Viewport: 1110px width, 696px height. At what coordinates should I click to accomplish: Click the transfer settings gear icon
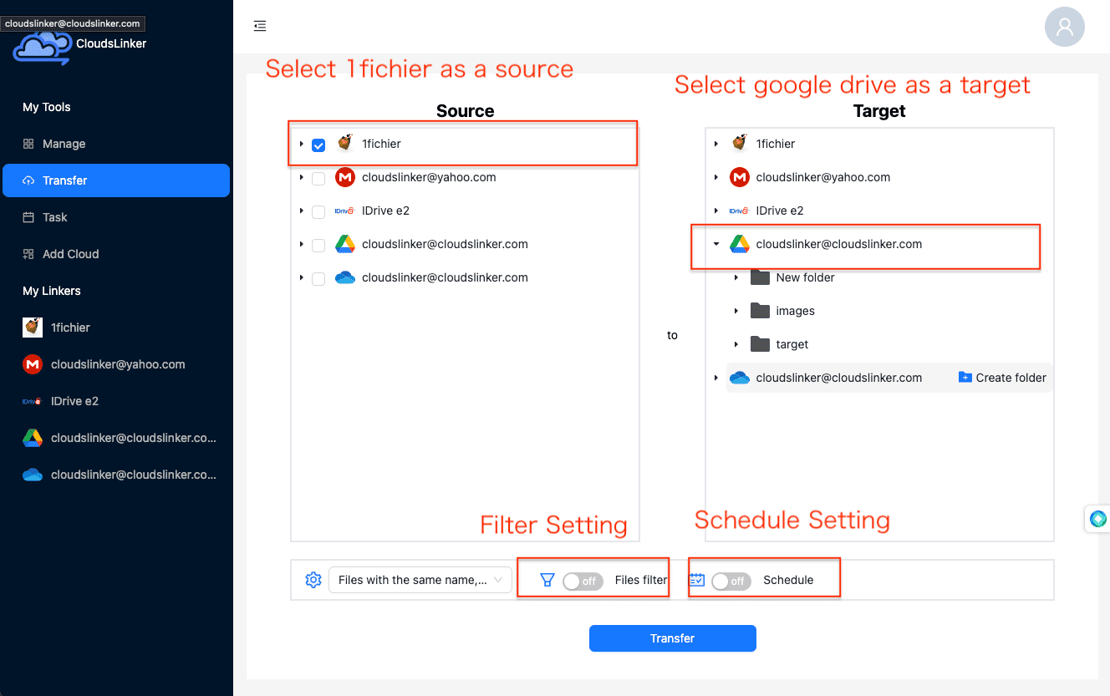[x=313, y=580]
